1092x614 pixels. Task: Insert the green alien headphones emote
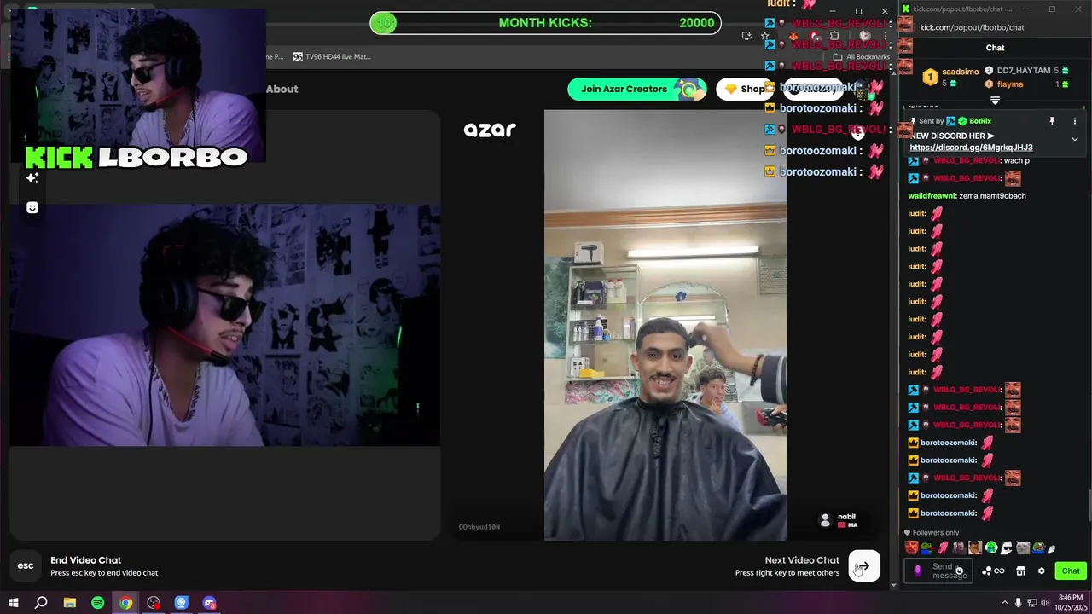click(x=990, y=547)
